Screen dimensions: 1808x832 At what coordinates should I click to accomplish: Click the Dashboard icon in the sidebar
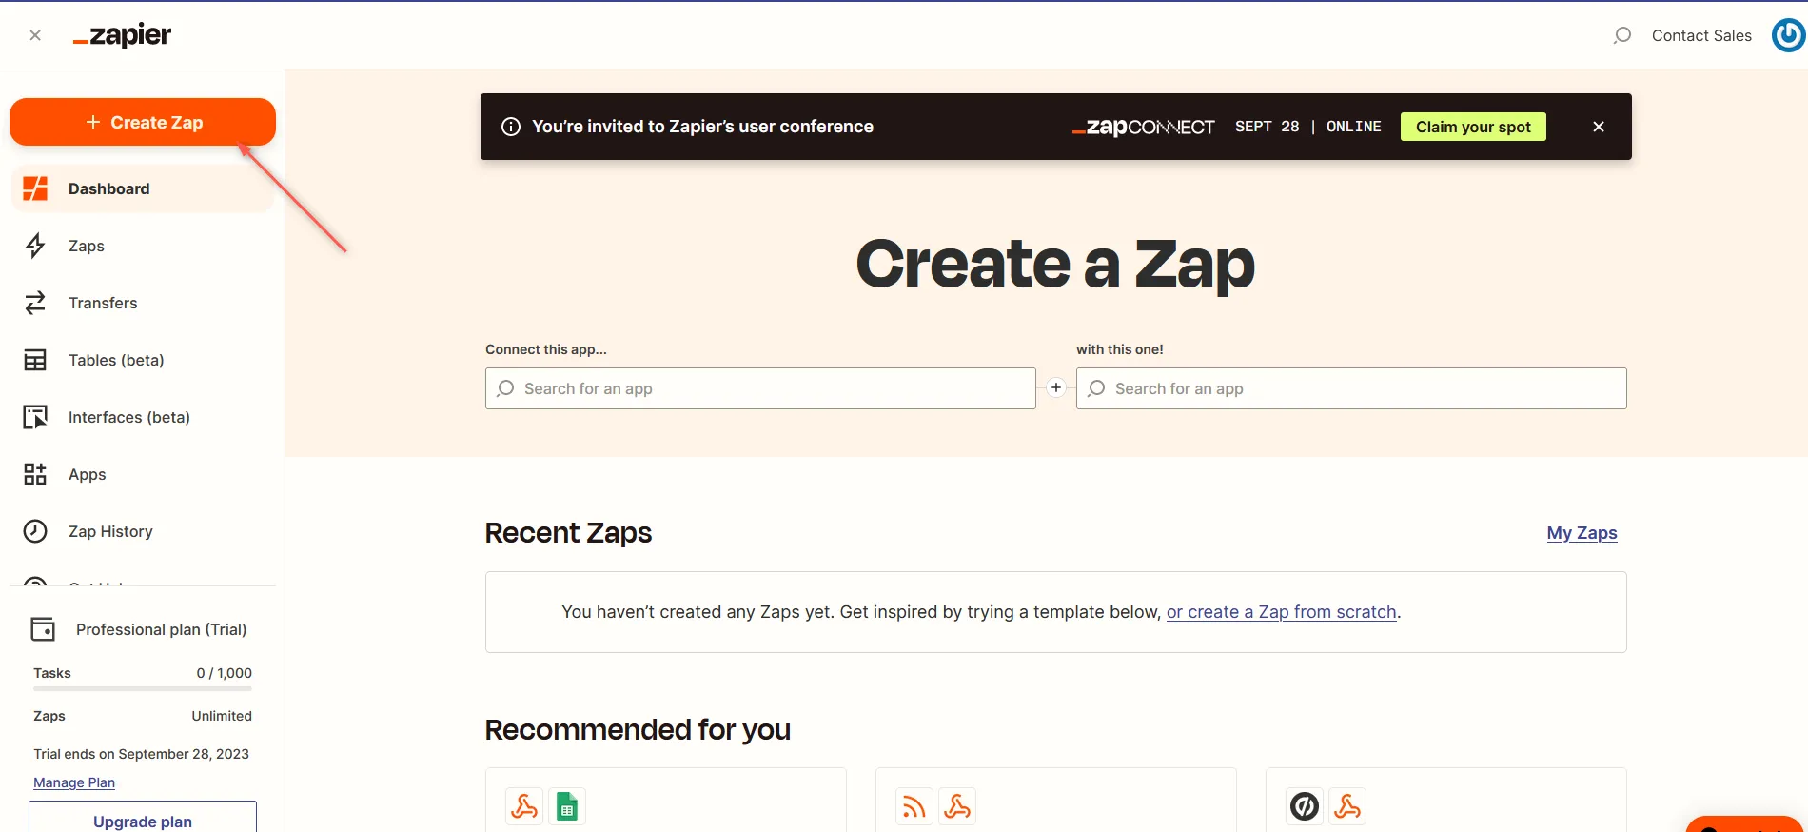click(x=35, y=188)
